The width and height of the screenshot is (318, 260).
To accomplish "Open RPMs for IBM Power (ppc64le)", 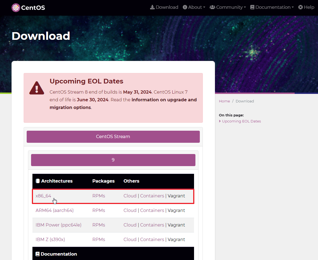I will (x=99, y=225).
